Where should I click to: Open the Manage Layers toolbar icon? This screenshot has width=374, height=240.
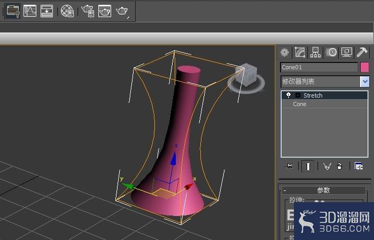click(13, 11)
